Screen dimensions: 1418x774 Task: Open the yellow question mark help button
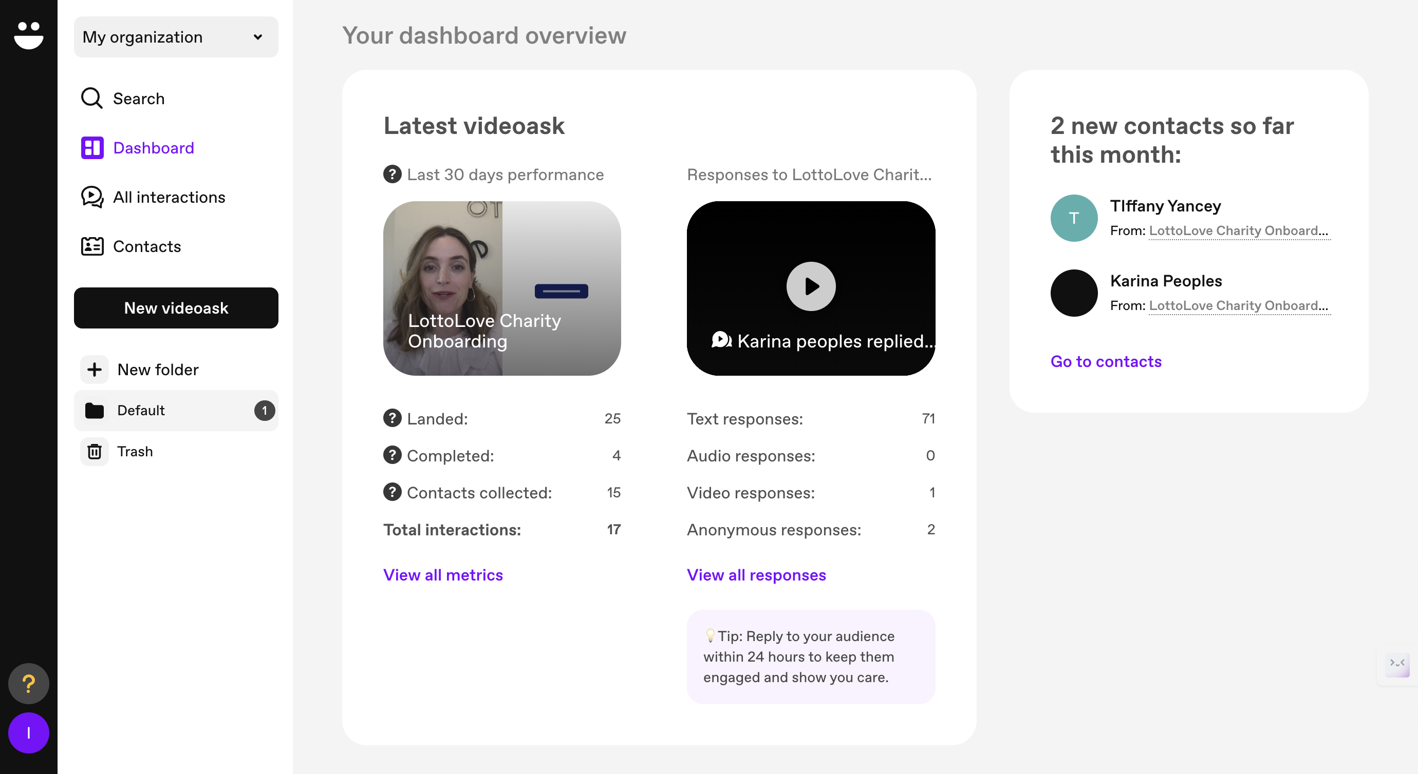(29, 683)
